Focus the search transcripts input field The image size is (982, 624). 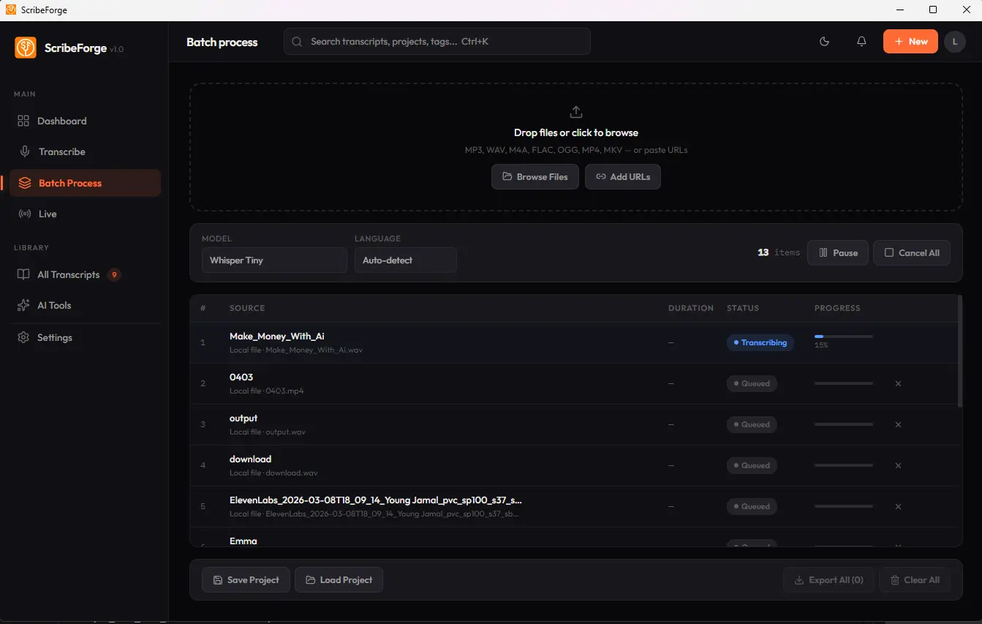click(446, 42)
